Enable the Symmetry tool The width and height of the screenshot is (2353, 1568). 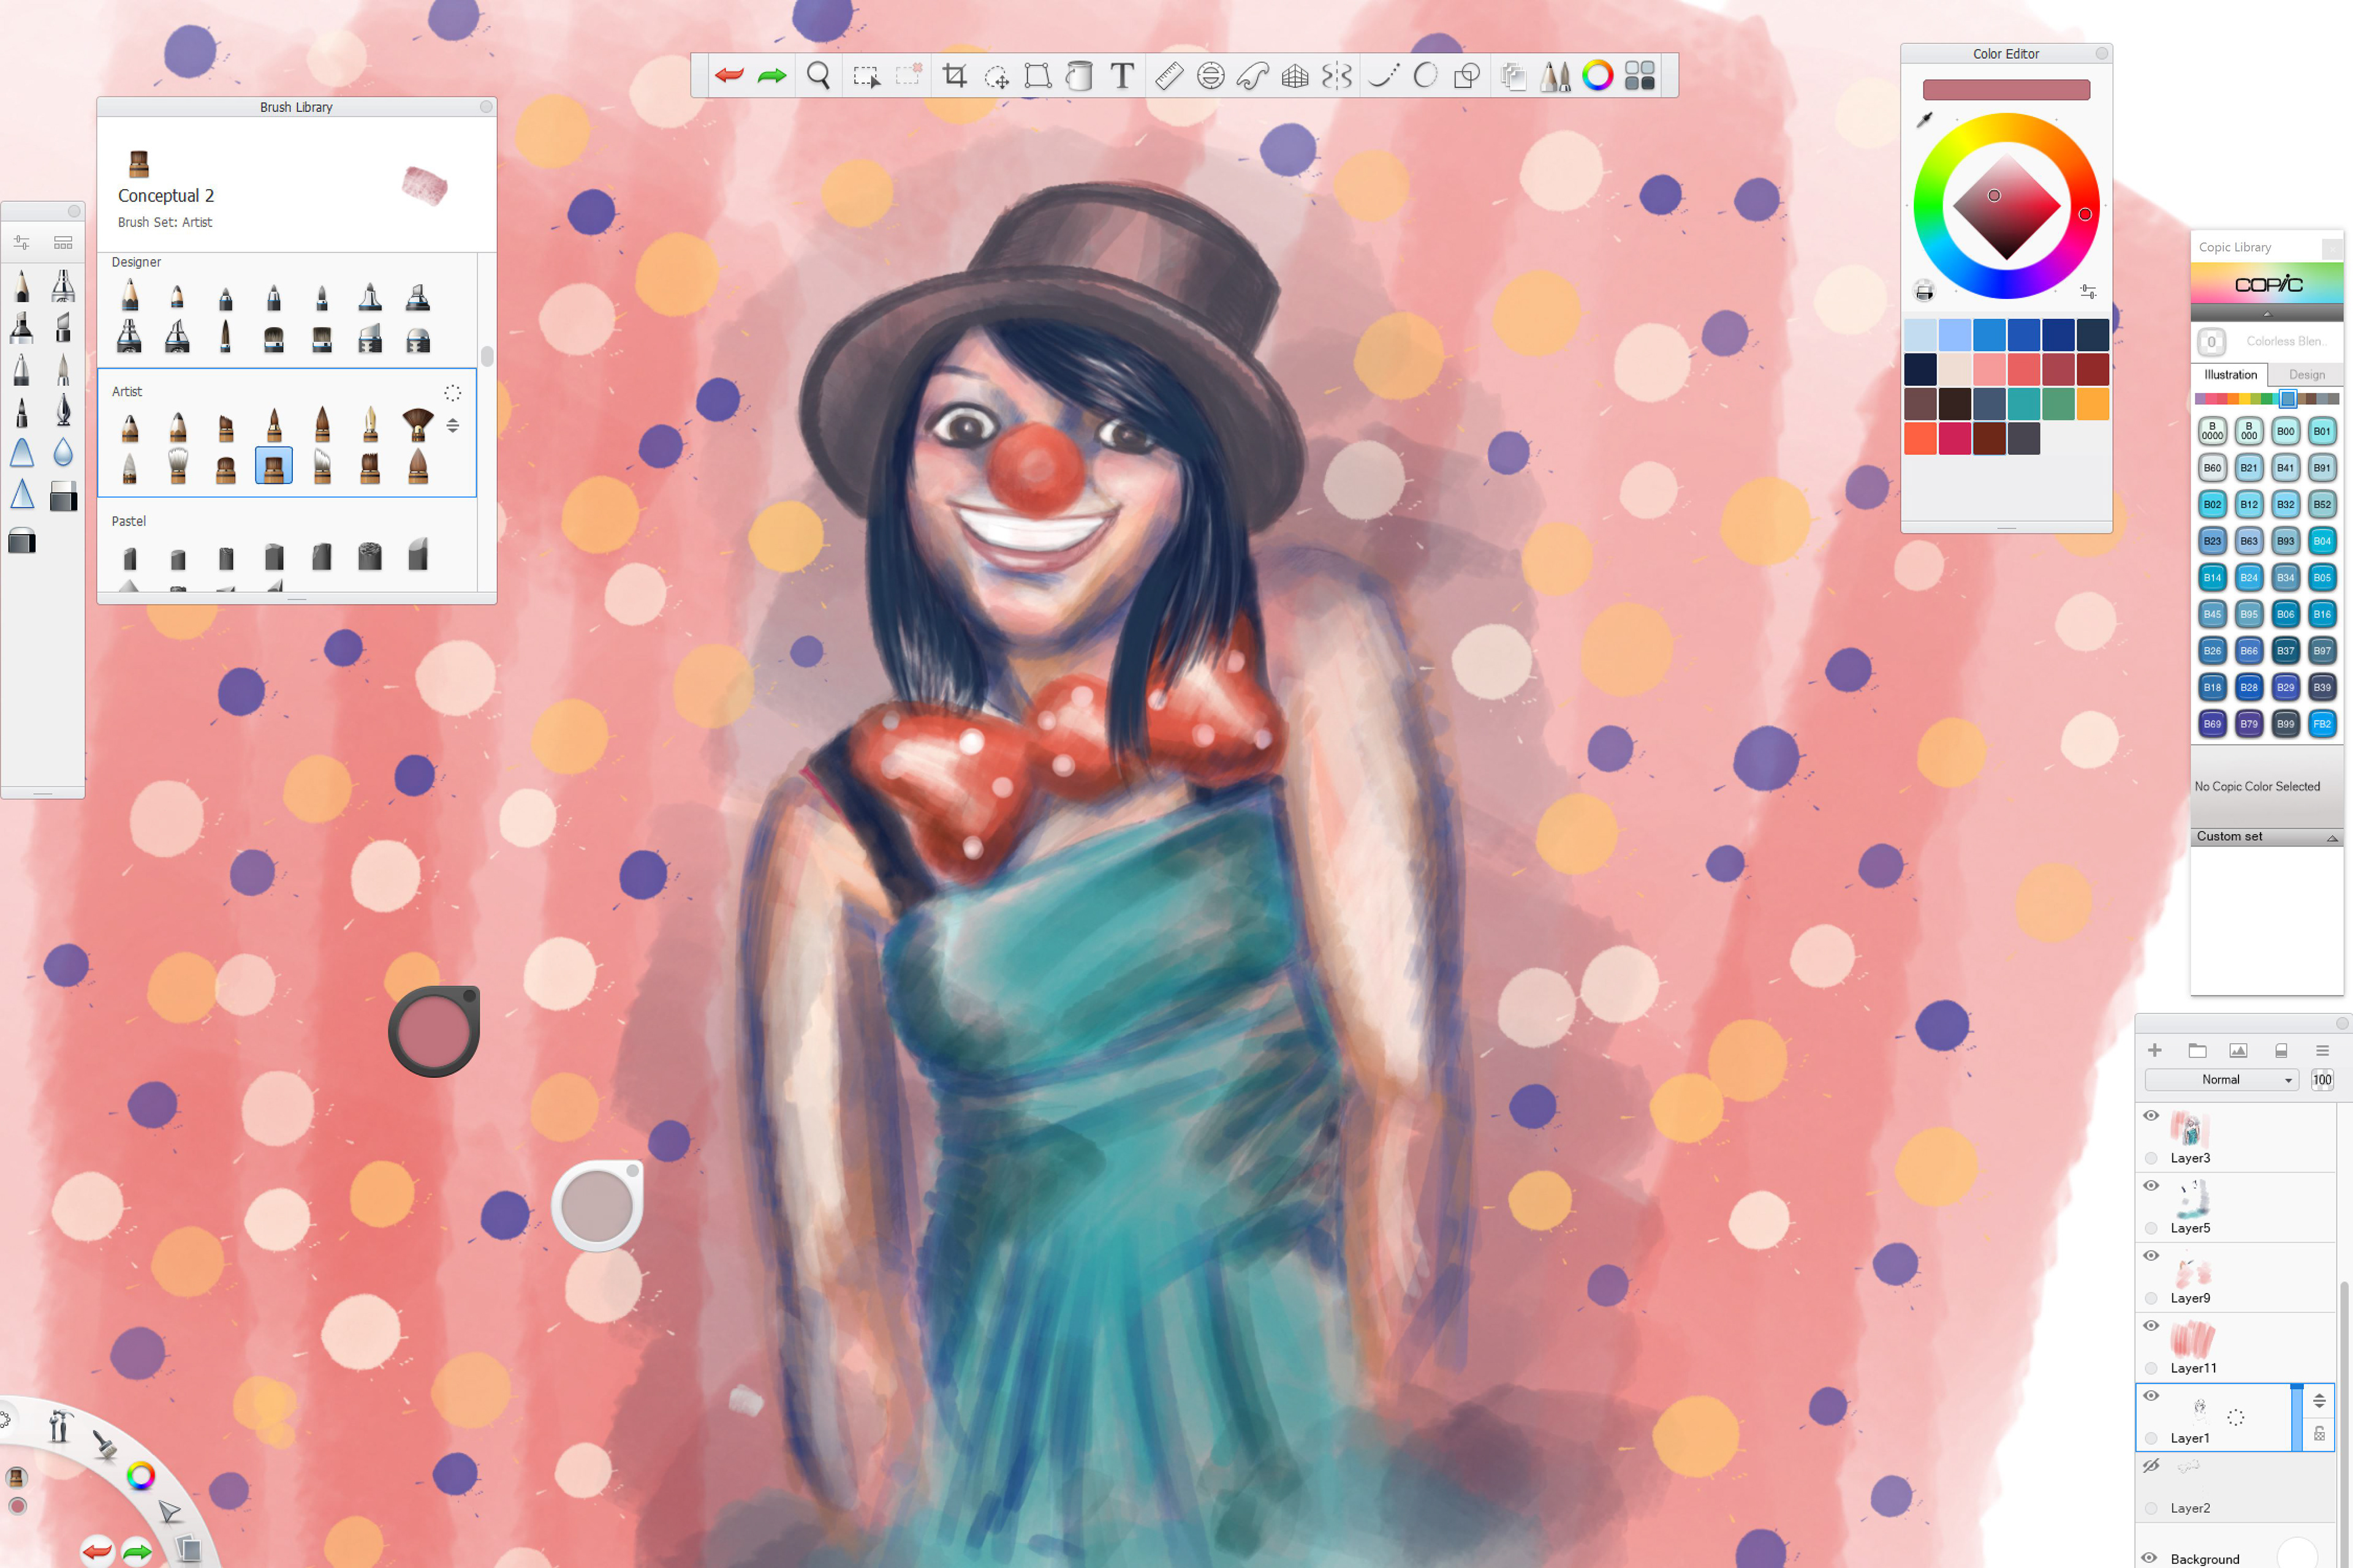(x=1338, y=76)
